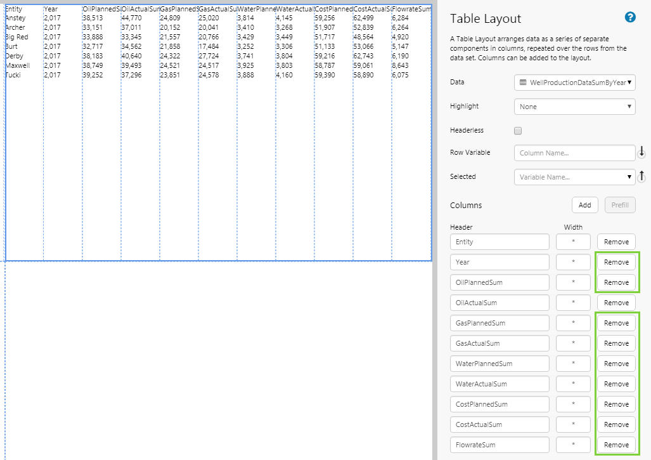651x460 pixels.
Task: Open the Table Layout help icon
Action: (x=629, y=17)
